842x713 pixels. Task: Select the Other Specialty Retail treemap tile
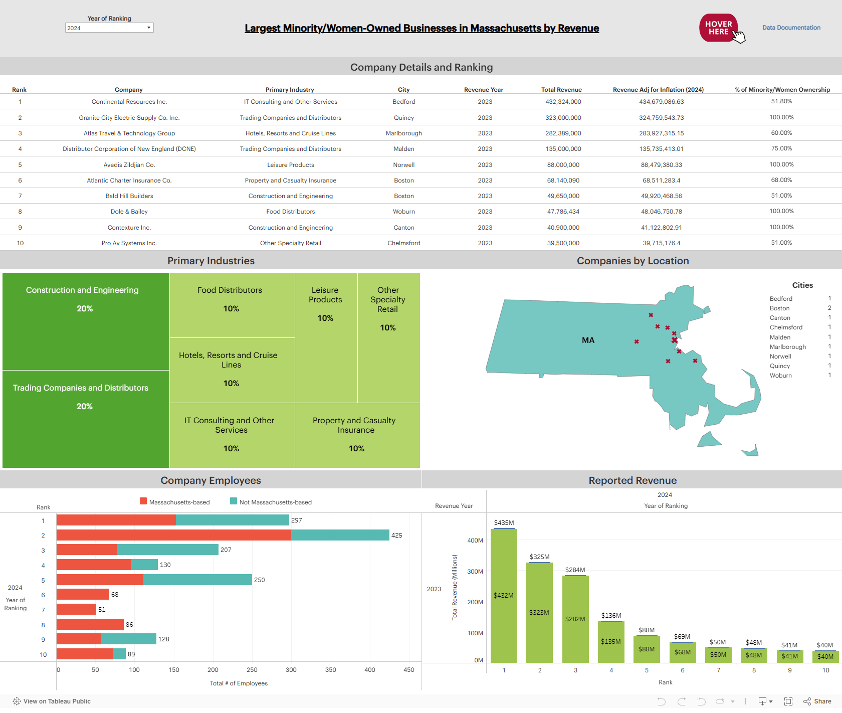[x=389, y=337]
